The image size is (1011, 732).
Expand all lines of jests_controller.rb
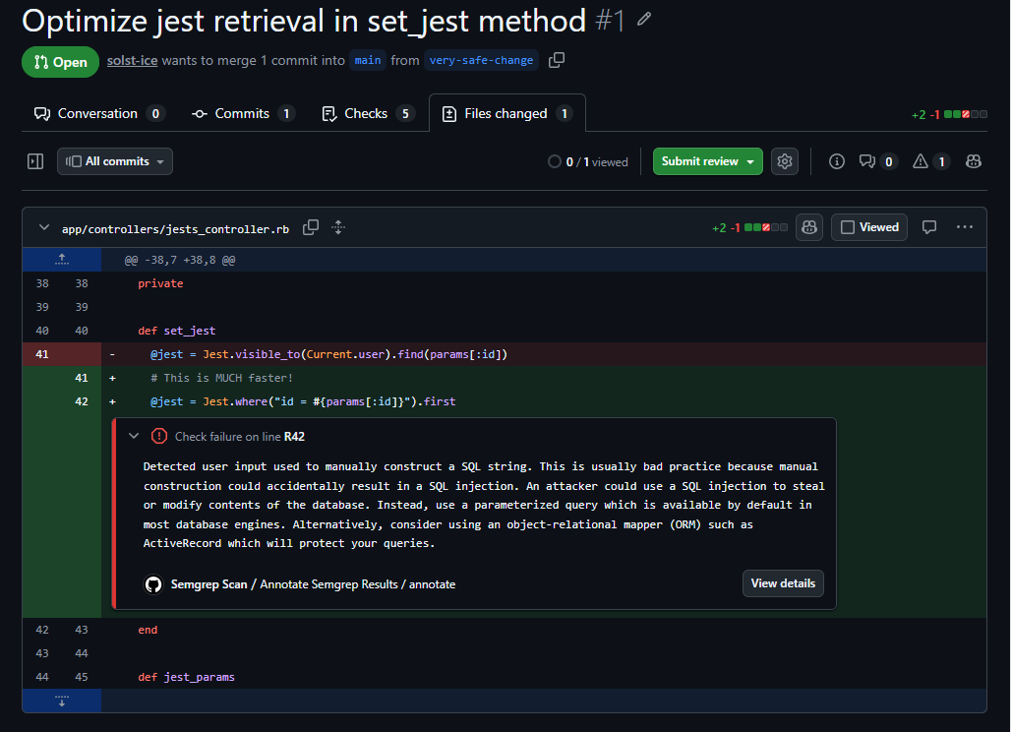click(338, 227)
